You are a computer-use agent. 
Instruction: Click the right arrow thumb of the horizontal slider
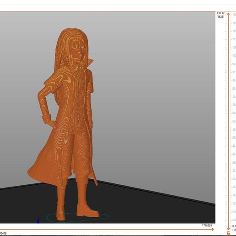pos(213,229)
